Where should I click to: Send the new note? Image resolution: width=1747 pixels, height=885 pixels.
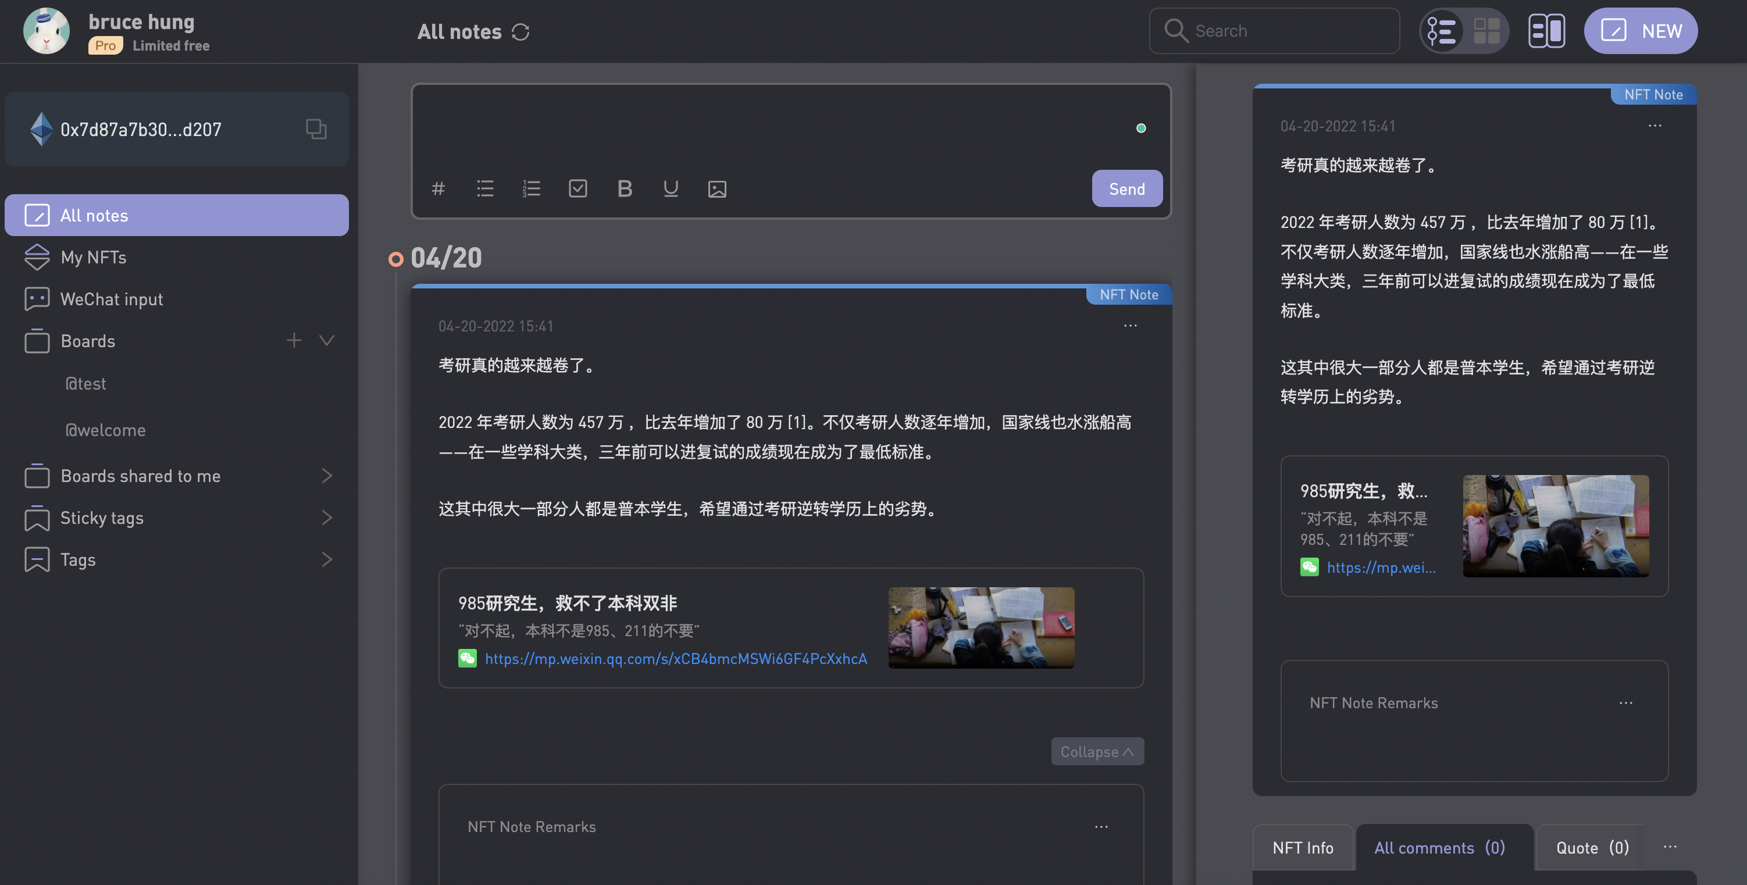[x=1127, y=188]
